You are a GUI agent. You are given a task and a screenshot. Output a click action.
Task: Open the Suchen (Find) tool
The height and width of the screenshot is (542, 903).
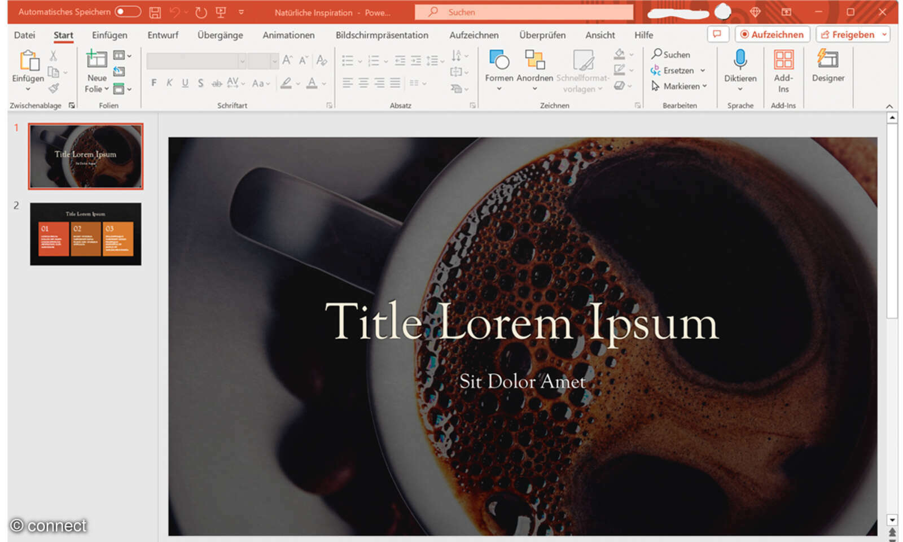[x=672, y=54]
